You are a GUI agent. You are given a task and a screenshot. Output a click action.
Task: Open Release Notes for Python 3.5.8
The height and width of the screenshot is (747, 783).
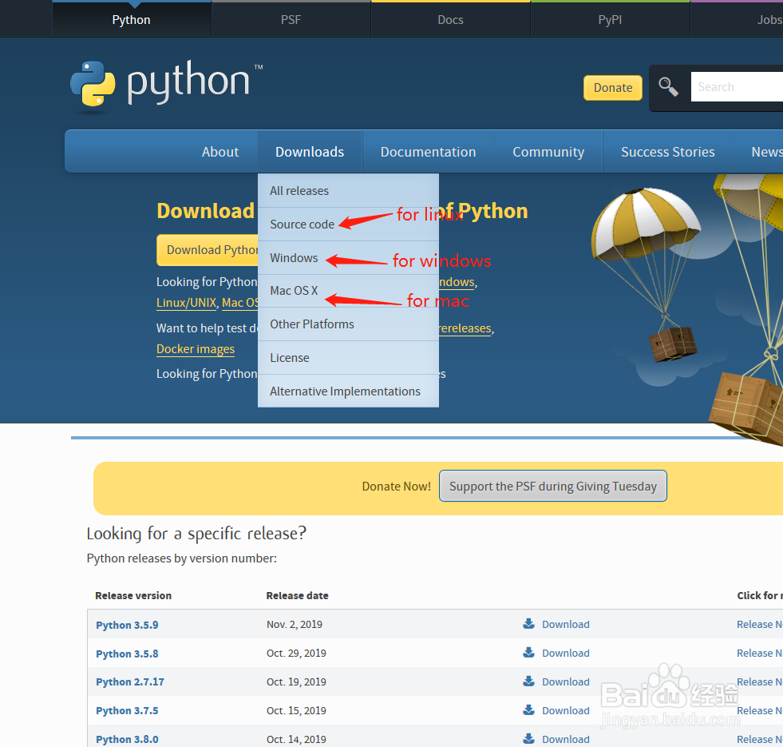(x=760, y=653)
